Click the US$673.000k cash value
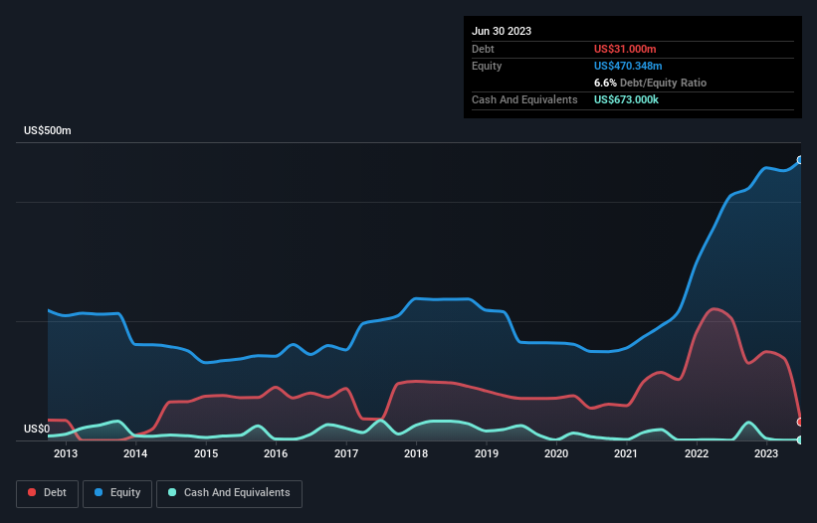 coord(626,99)
